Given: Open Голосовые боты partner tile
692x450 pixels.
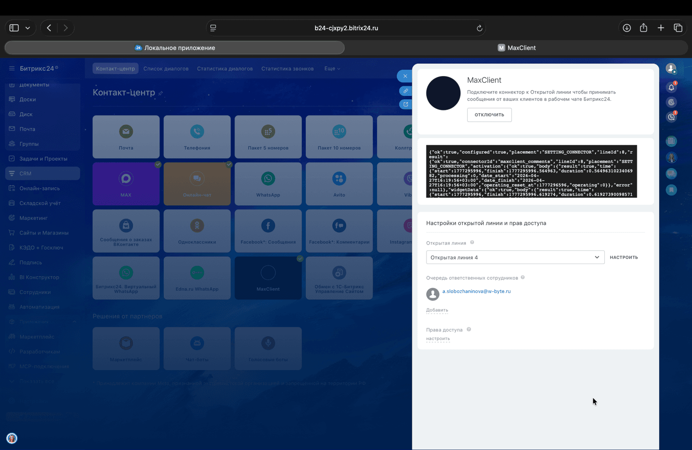Looking at the screenshot, I should [268, 348].
